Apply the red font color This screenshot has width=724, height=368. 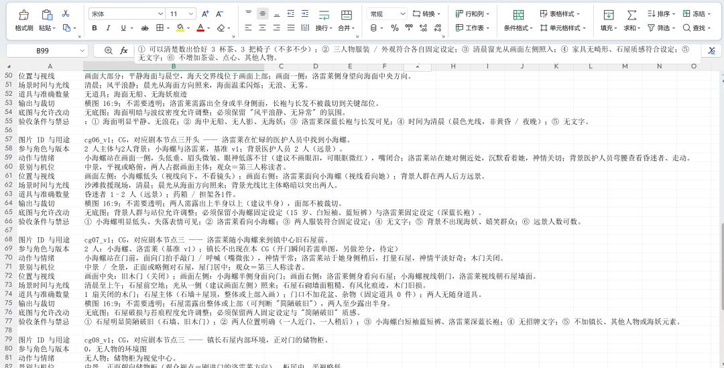click(x=200, y=28)
